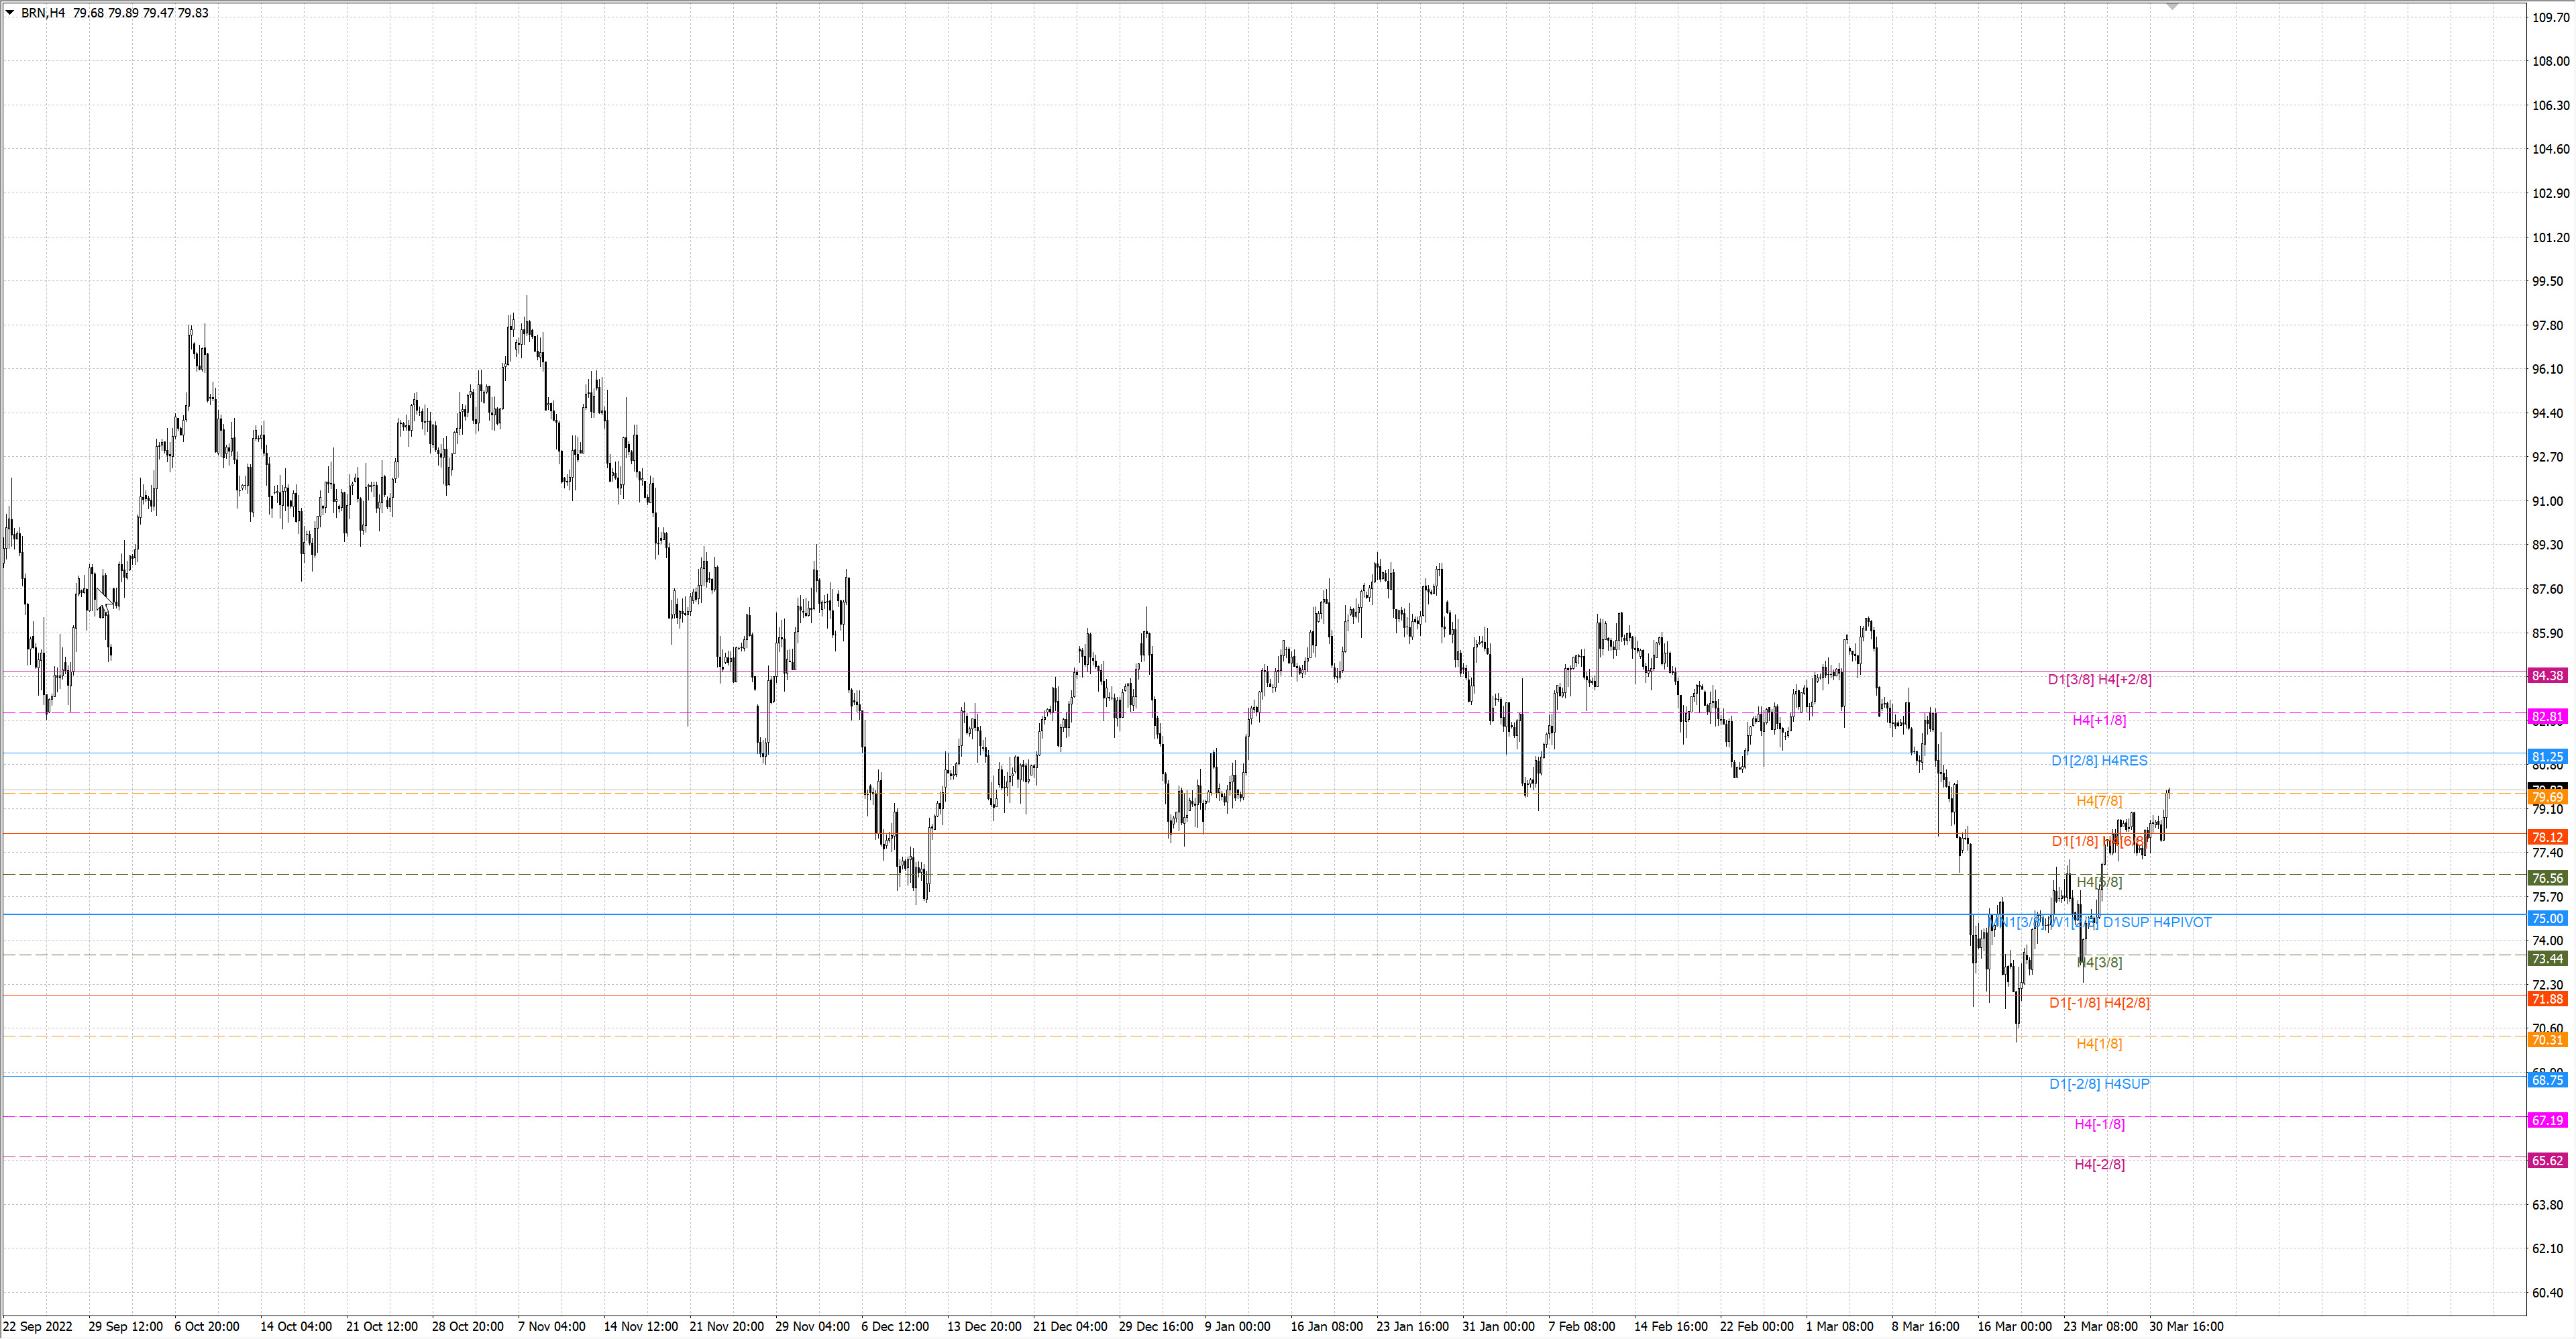Click the green 76.56 price tag
This screenshot has height=1339, width=2576.
[x=2546, y=878]
